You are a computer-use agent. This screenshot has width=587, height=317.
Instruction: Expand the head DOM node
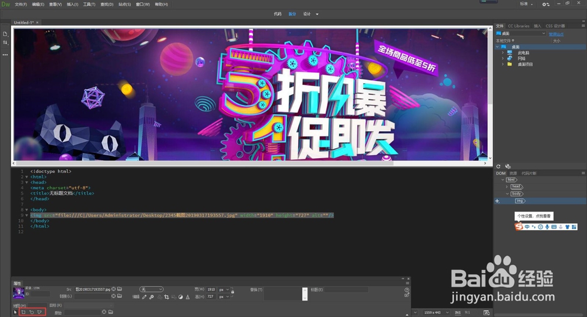pyautogui.click(x=507, y=186)
